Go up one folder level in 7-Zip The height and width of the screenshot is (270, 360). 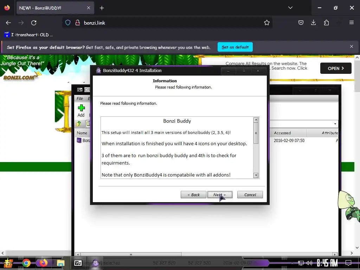79,124
